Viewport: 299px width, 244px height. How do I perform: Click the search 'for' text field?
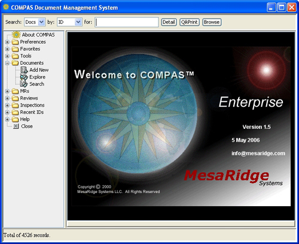click(x=127, y=22)
